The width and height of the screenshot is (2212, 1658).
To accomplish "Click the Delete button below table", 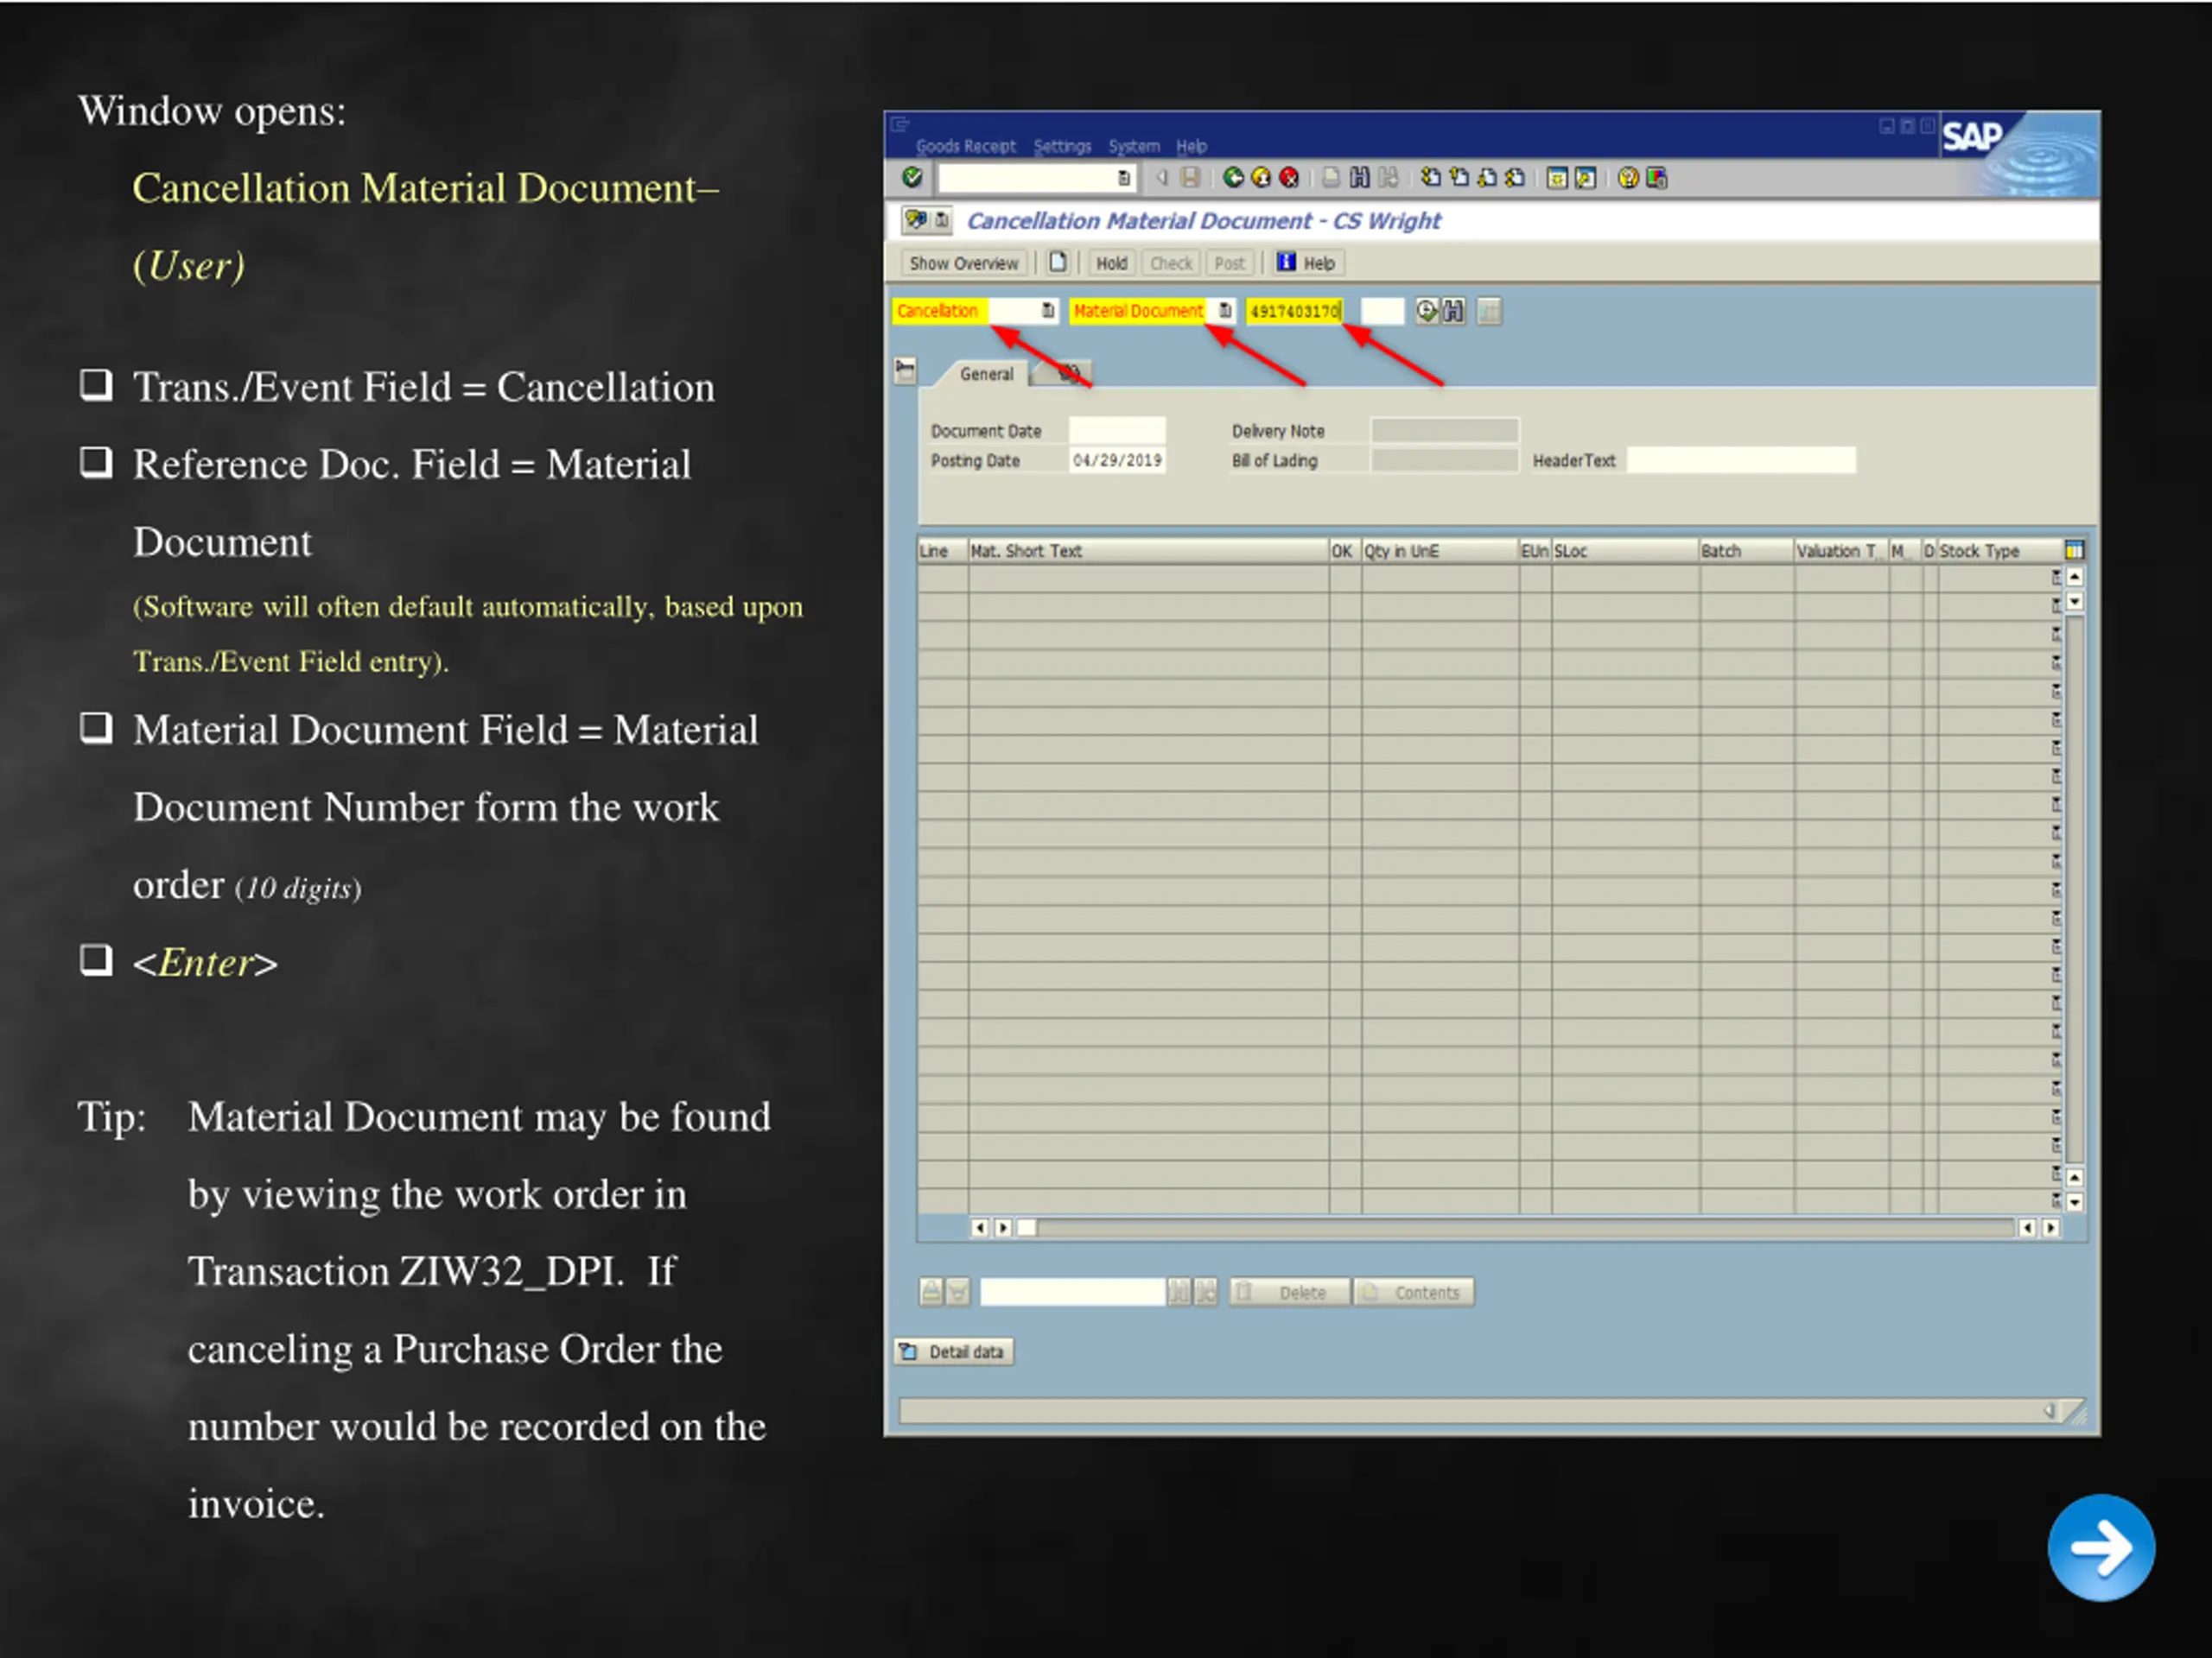I will 1288,1292.
